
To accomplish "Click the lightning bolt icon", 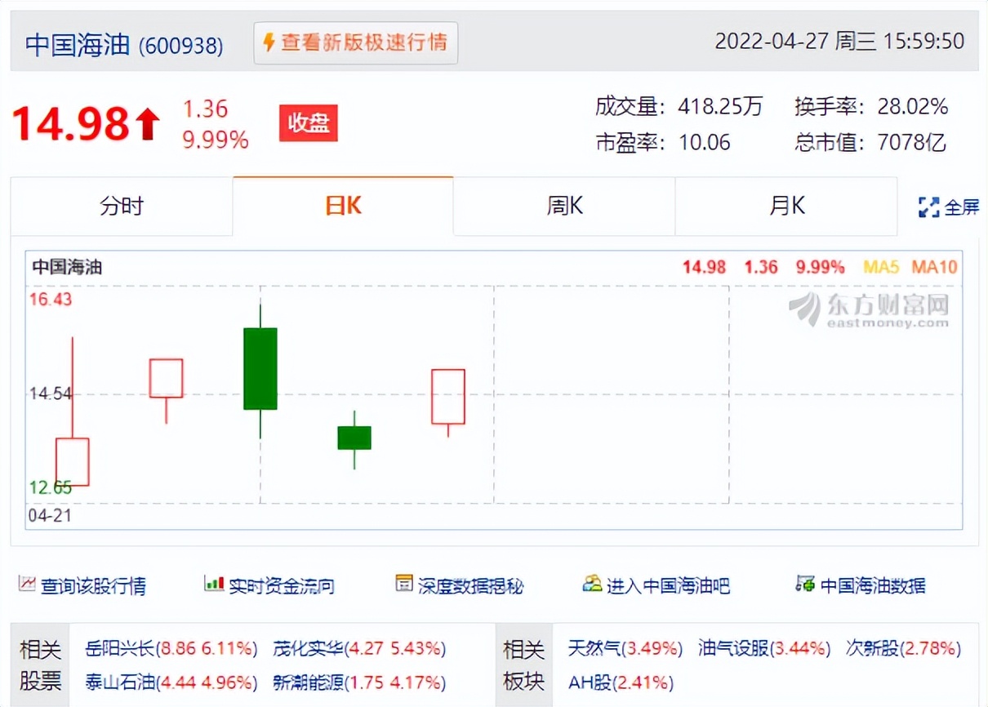I will (269, 43).
